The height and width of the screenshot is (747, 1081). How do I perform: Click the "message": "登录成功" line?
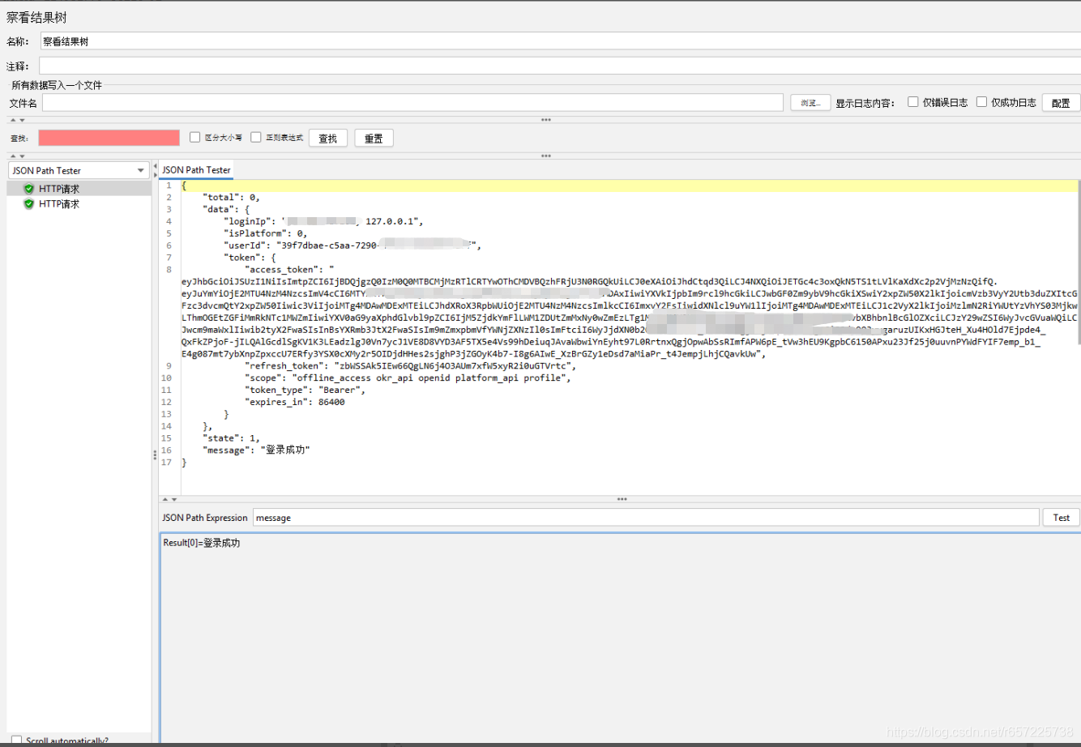[256, 450]
